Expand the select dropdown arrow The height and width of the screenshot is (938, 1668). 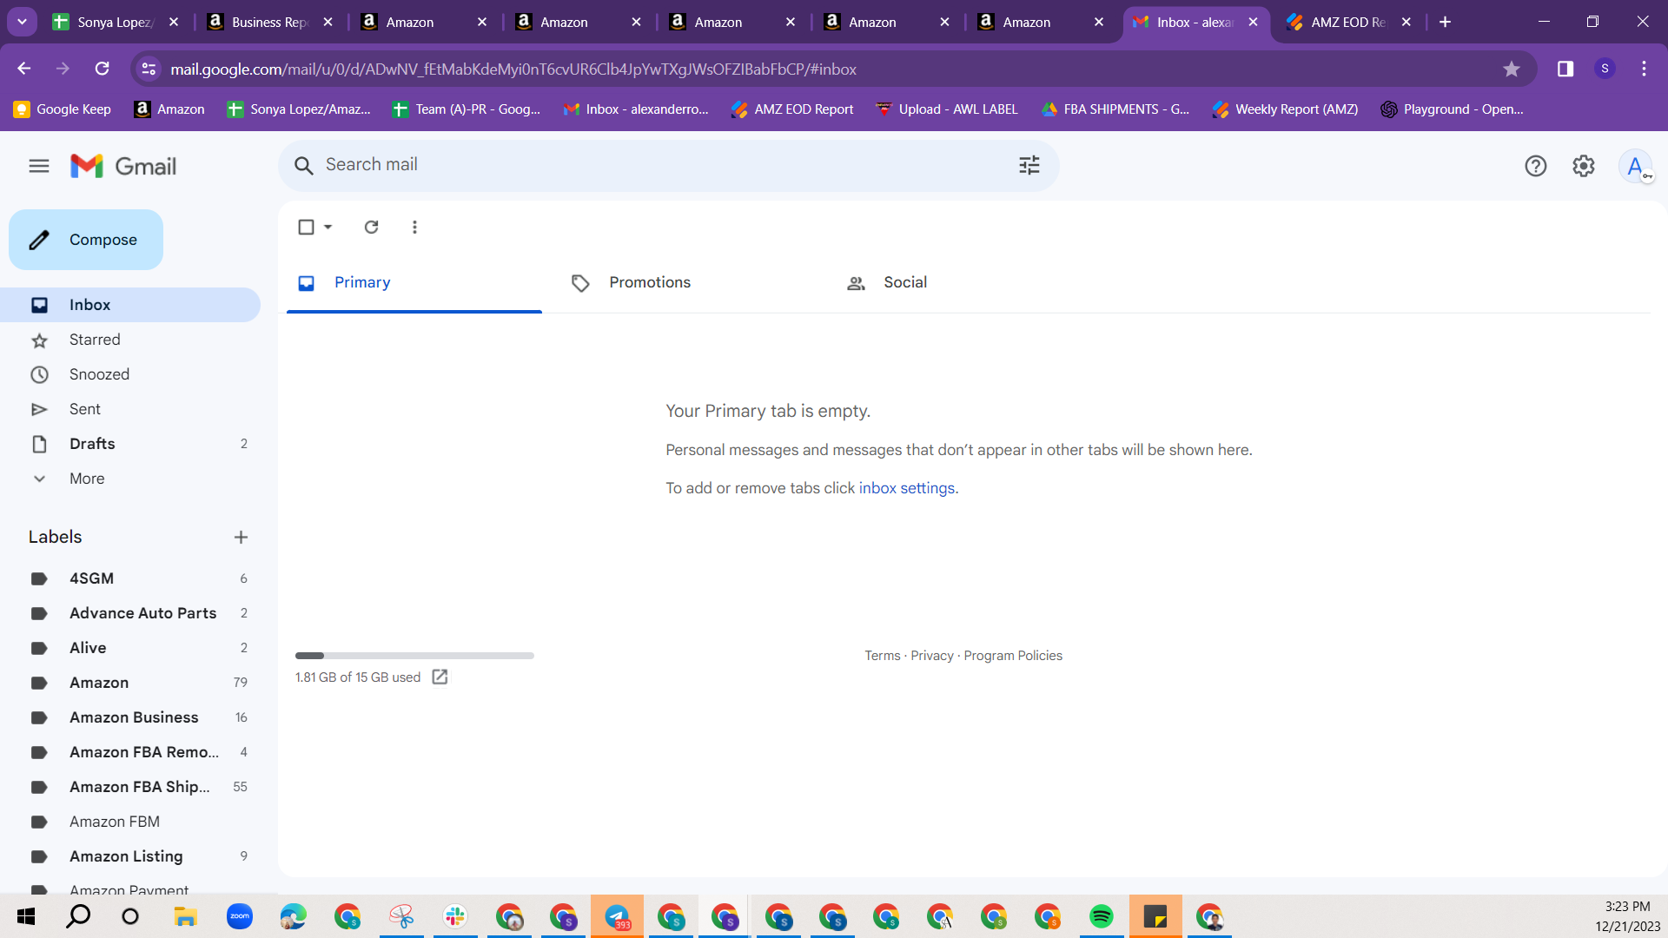[x=328, y=227]
